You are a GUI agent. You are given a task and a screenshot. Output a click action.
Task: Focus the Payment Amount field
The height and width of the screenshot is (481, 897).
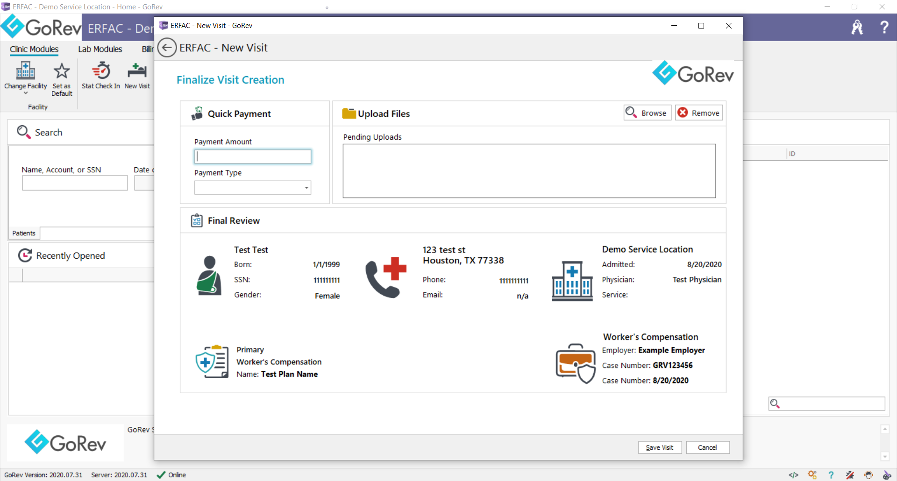pos(253,156)
